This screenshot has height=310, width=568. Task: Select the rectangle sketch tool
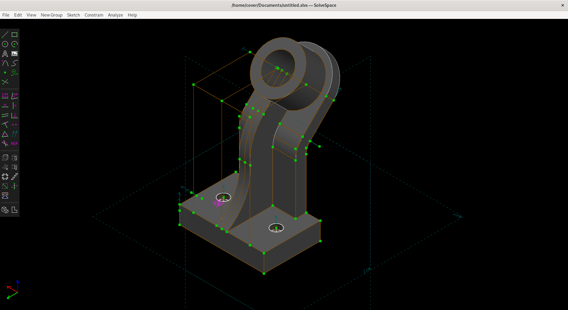14,35
